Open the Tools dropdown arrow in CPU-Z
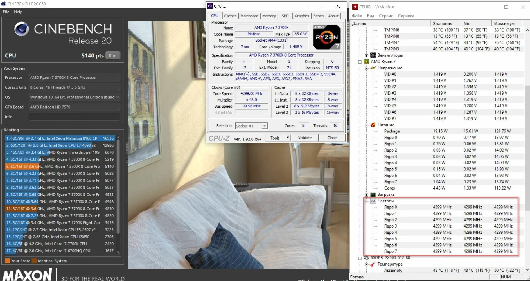The height and width of the screenshot is (281, 530). [x=288, y=138]
